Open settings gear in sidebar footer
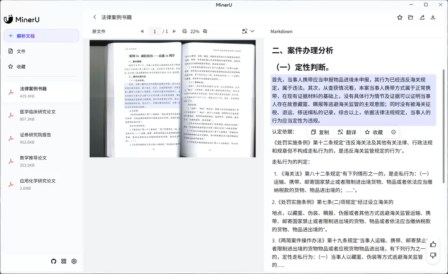This screenshot has width=448, height=274. 74,261
